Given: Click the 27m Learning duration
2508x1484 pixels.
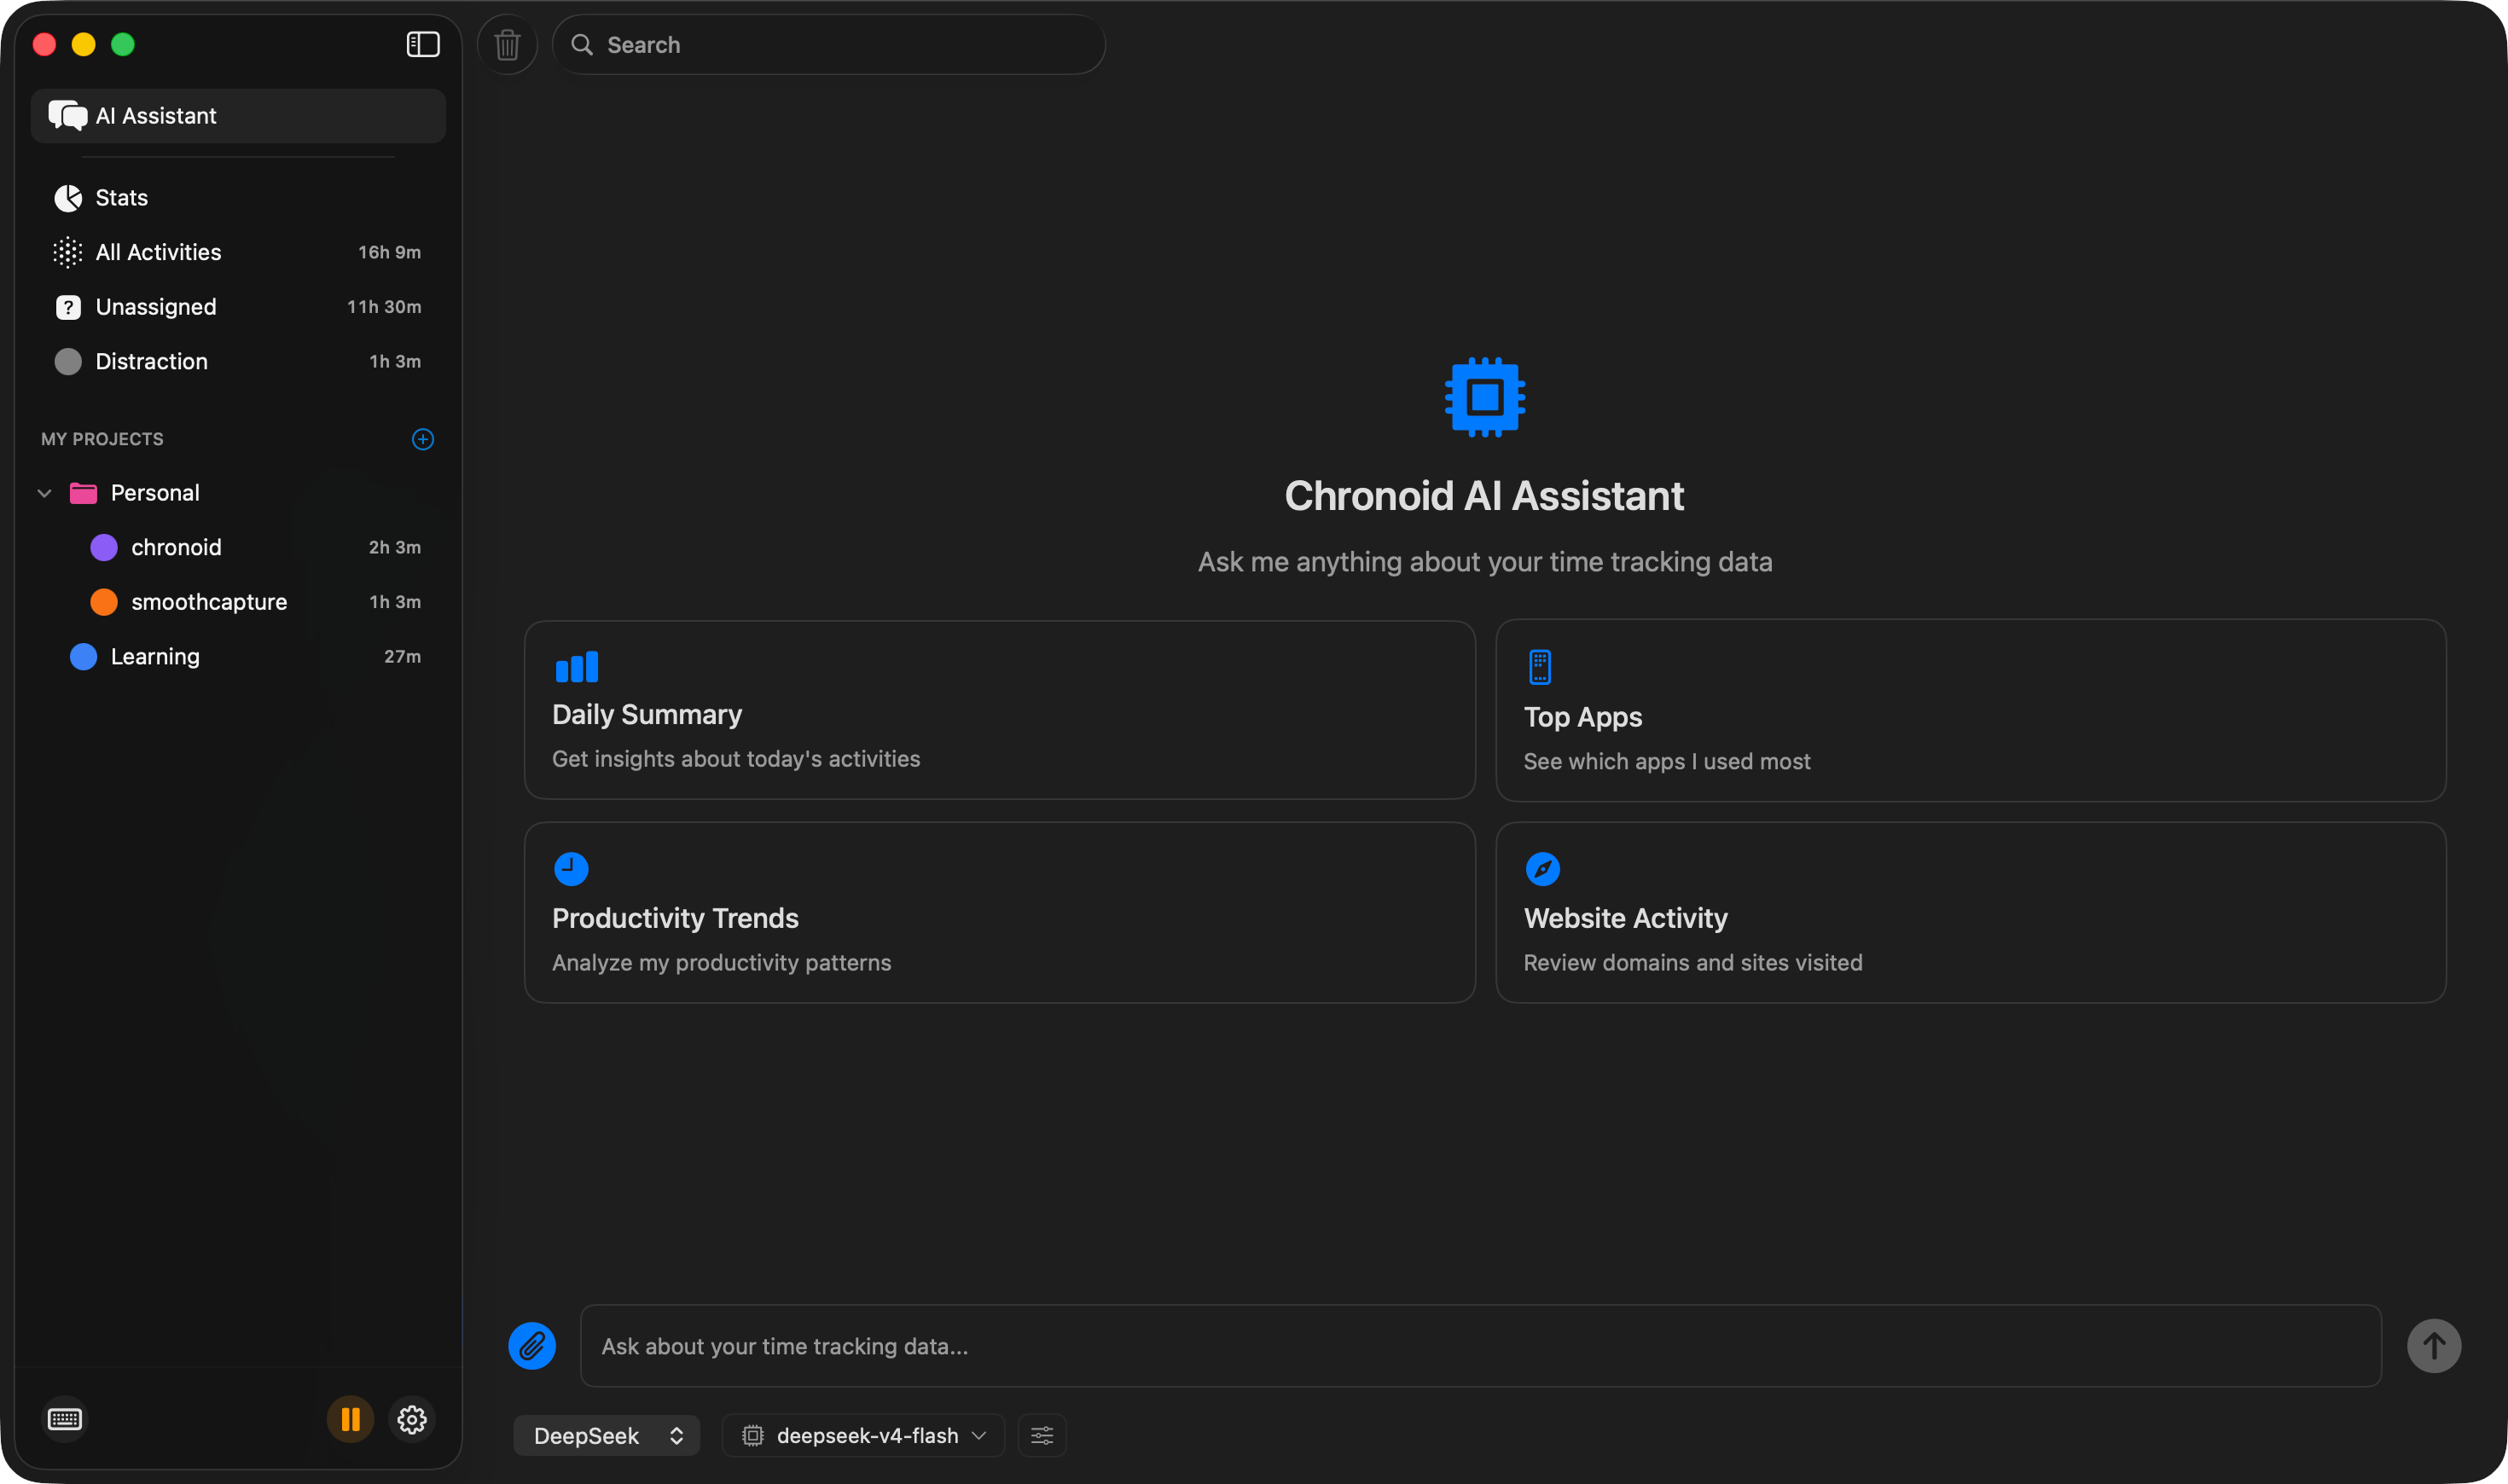Looking at the screenshot, I should click(x=402, y=656).
